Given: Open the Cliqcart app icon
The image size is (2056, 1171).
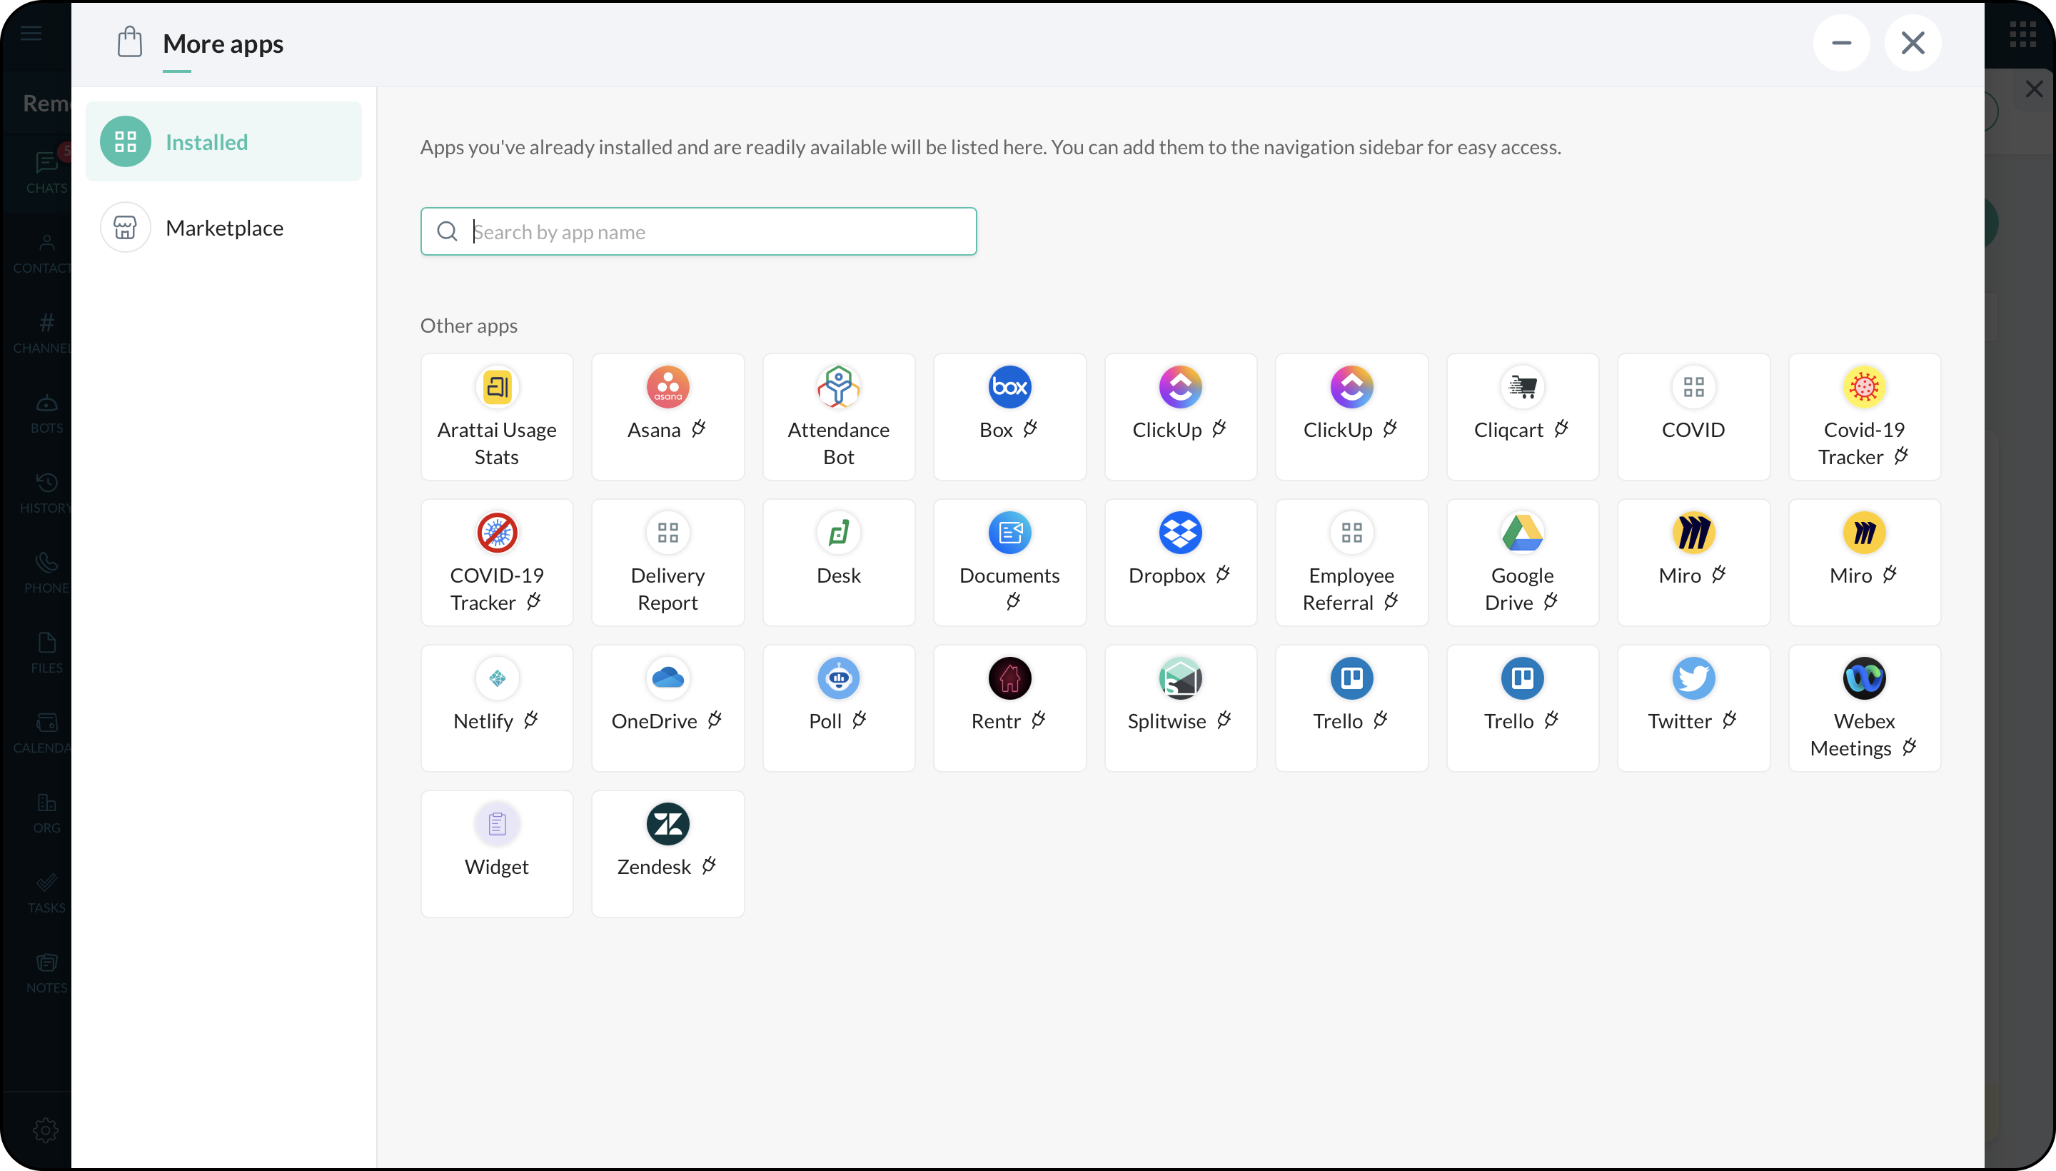Looking at the screenshot, I should (1521, 388).
